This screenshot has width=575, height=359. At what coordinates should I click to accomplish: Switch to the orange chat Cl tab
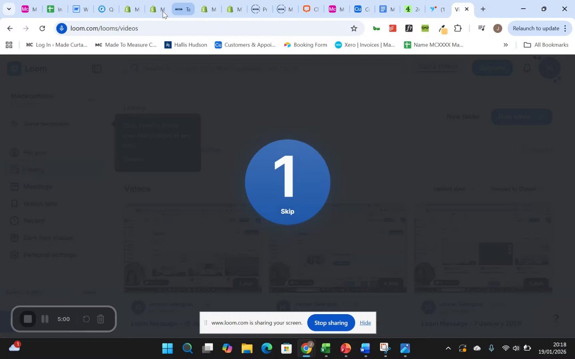[310, 9]
